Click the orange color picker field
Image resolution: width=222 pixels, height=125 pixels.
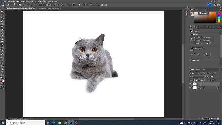point(205,17)
